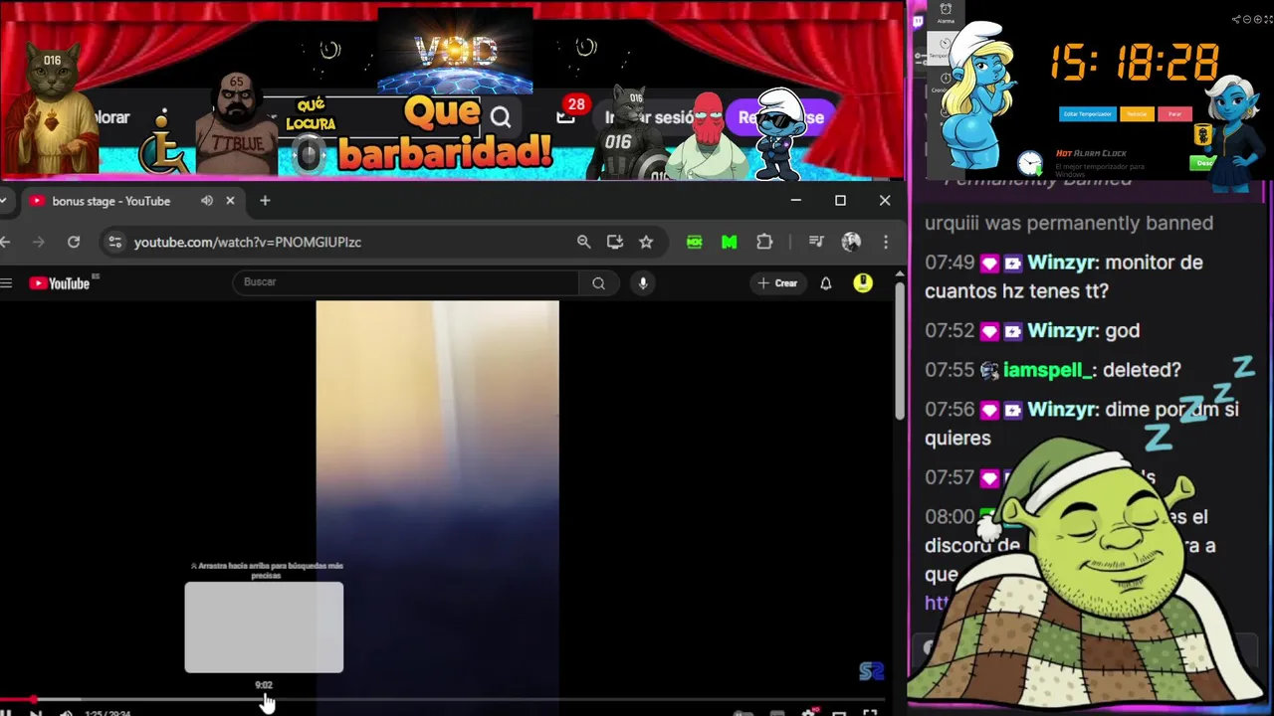Screen dimensions: 1274x716
Task: Reload the YouTube page
Action: [74, 242]
